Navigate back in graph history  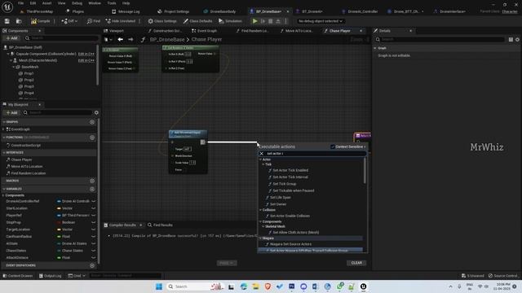[x=120, y=40]
